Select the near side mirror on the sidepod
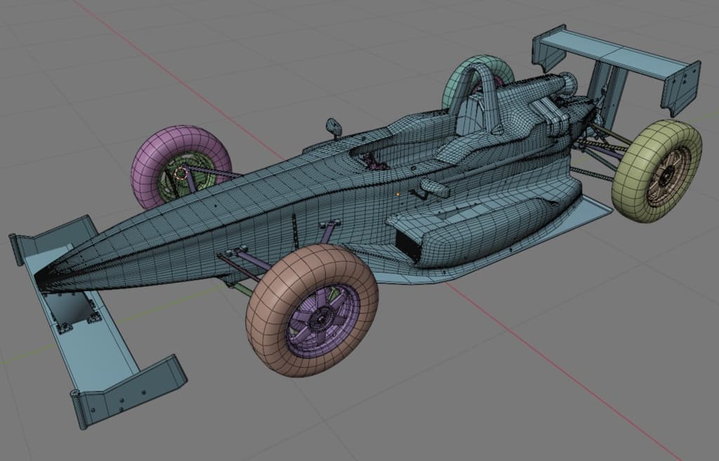Viewport: 719px width, 461px height. (435, 187)
